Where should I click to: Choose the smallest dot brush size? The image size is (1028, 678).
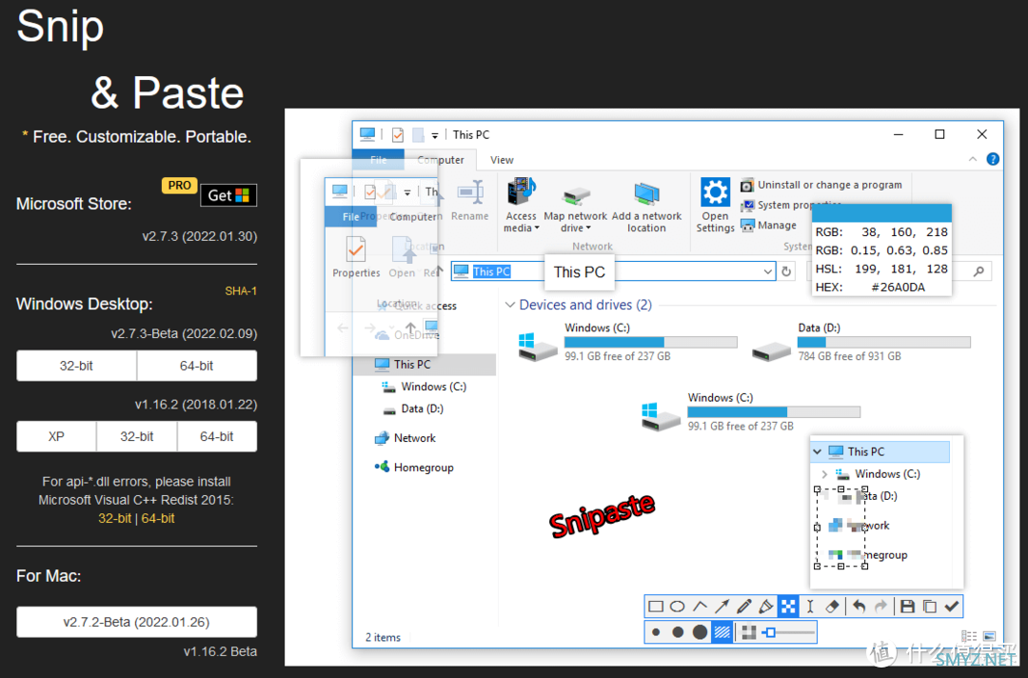(x=656, y=632)
